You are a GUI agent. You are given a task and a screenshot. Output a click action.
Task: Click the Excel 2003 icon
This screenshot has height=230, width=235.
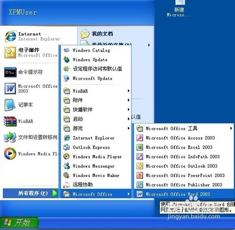coord(140,147)
